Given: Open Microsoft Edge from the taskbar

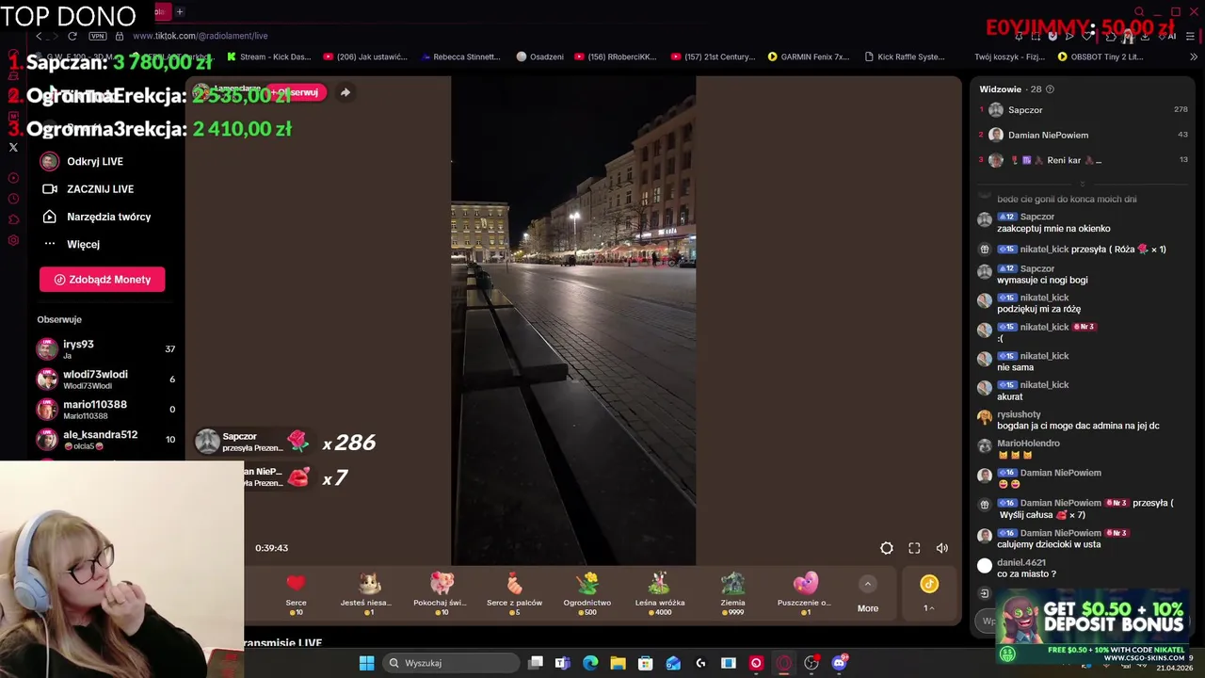Looking at the screenshot, I should point(590,663).
